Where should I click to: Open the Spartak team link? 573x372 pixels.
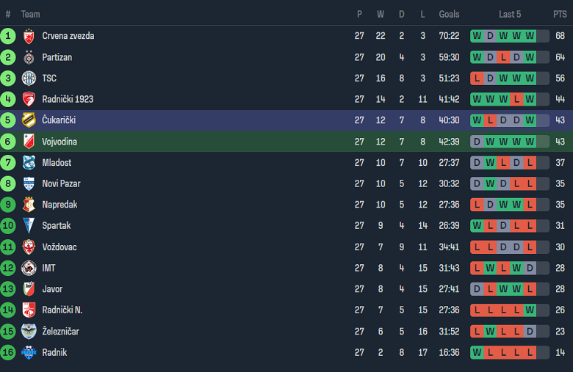click(x=57, y=226)
